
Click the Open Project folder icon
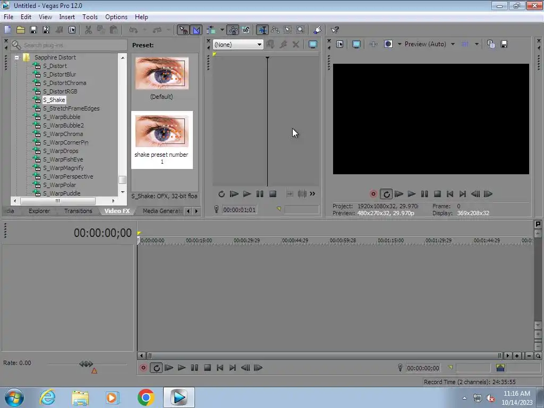click(x=21, y=30)
